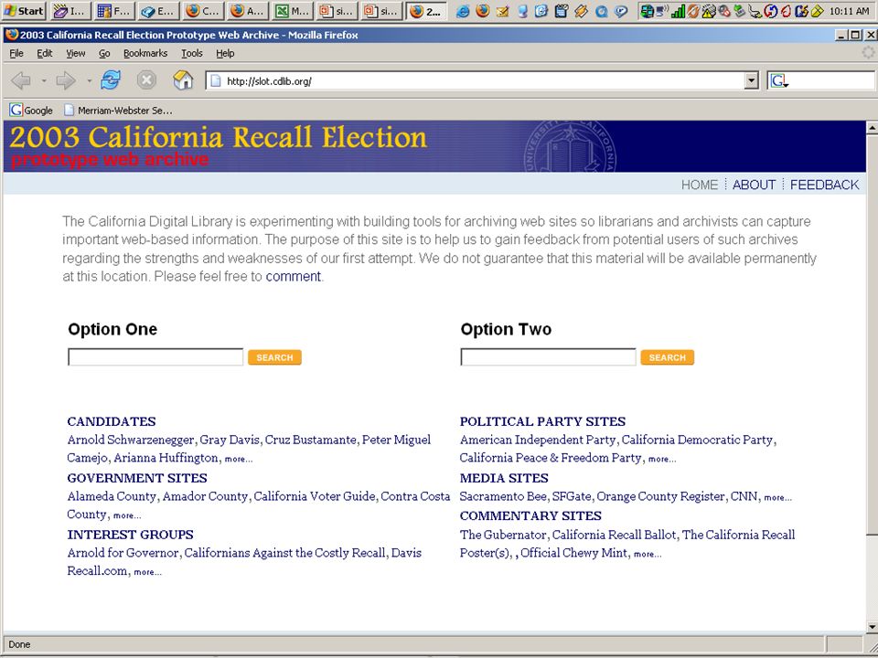Open the File menu
Viewport: 878px width, 658px height.
pos(16,53)
